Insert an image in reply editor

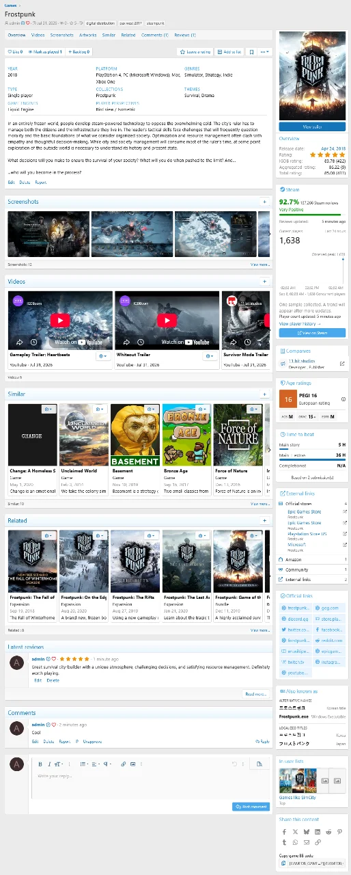(x=133, y=764)
